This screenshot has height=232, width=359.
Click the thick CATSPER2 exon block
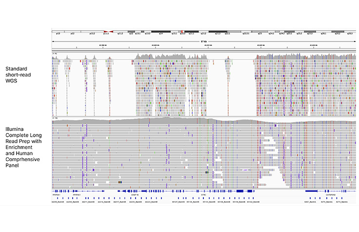(311, 190)
